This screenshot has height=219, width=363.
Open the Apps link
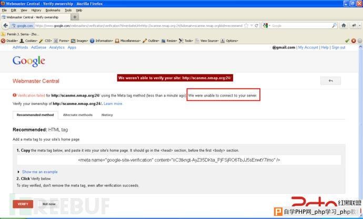point(72,47)
